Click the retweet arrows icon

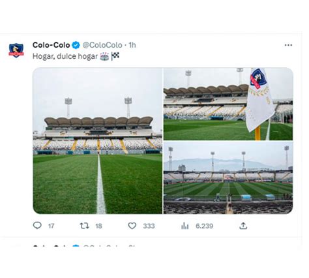point(84,226)
